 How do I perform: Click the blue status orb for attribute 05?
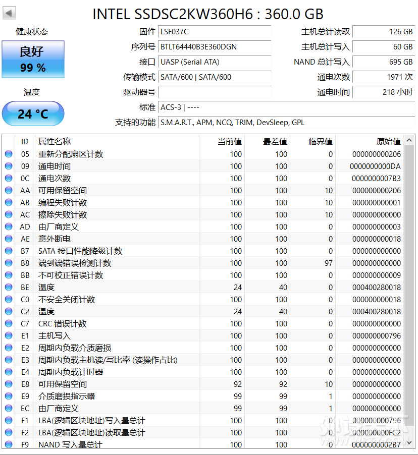point(9,154)
